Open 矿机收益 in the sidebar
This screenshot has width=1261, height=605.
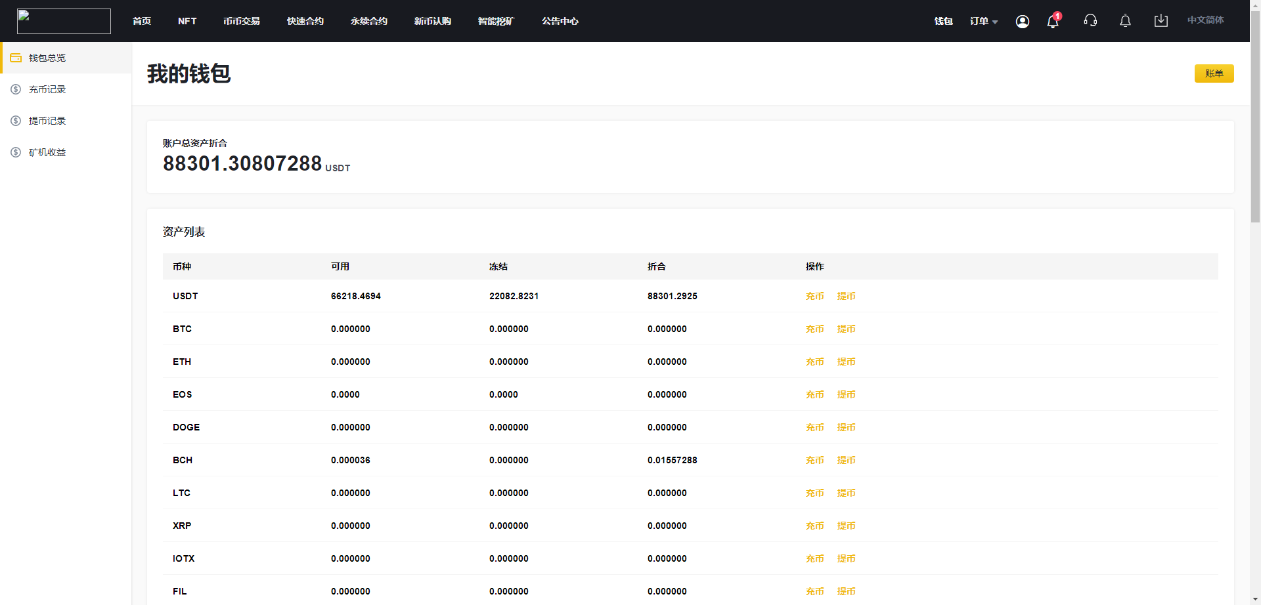(47, 152)
